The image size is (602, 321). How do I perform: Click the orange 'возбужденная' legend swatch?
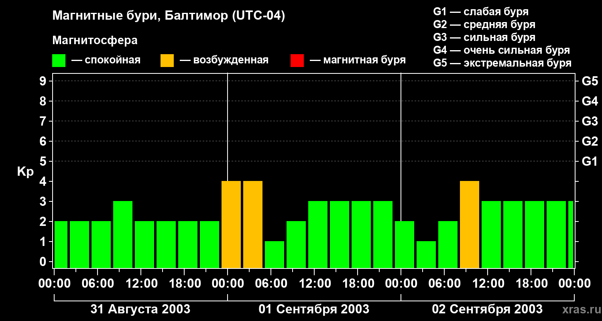tap(167, 61)
